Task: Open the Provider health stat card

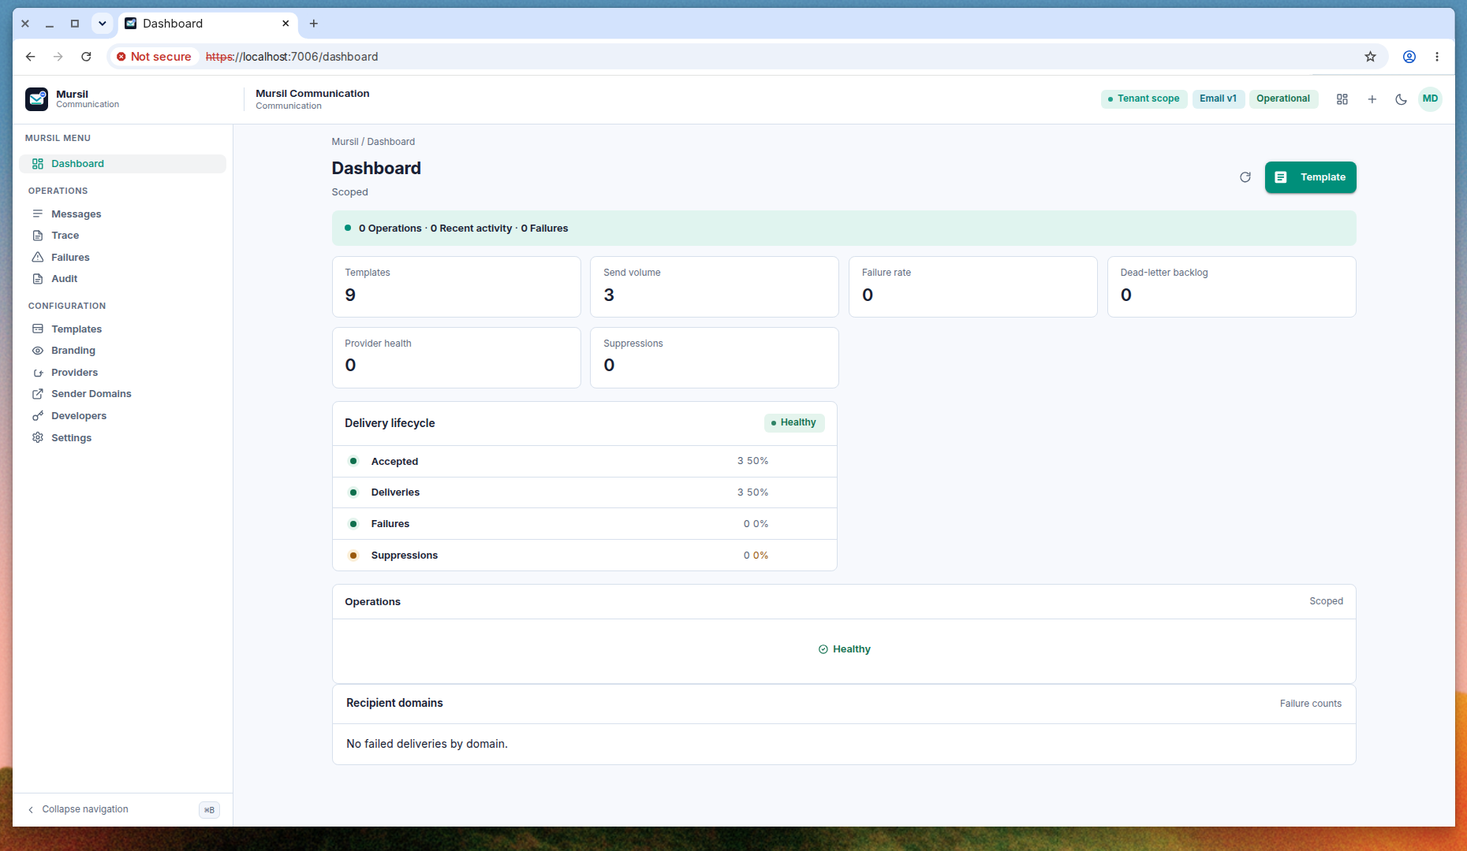Action: [x=457, y=358]
